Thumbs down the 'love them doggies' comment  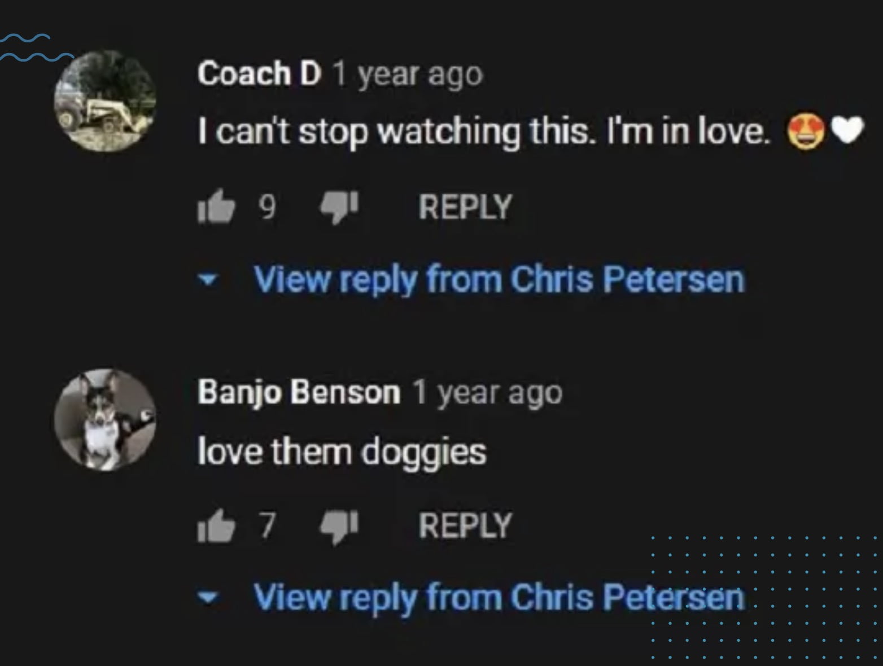(339, 526)
